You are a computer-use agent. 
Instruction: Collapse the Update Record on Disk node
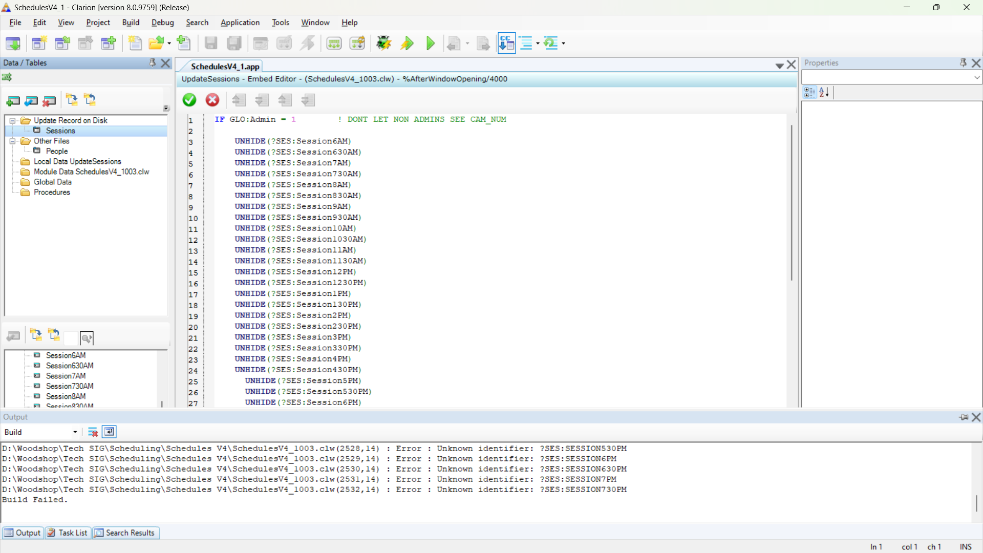pos(12,121)
